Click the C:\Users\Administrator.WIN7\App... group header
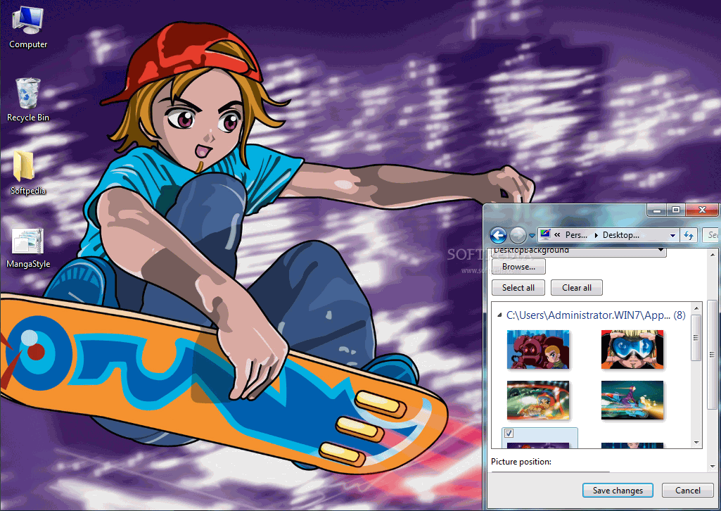The width and height of the screenshot is (721, 511). coord(596,315)
